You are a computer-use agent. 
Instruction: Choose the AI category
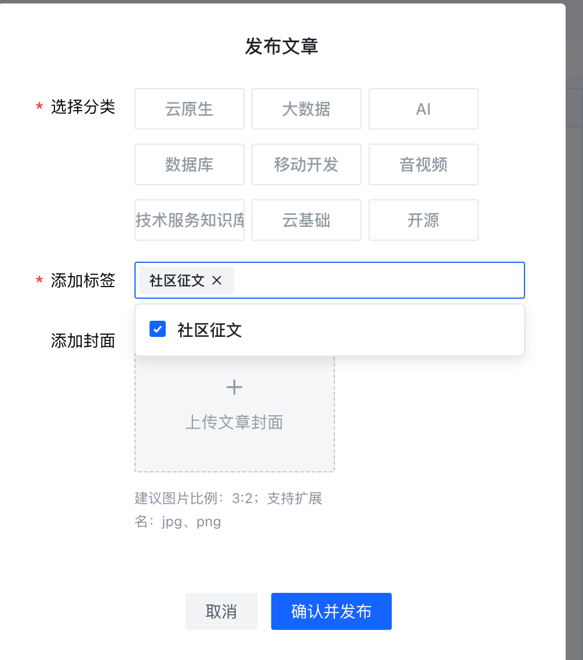tap(424, 109)
